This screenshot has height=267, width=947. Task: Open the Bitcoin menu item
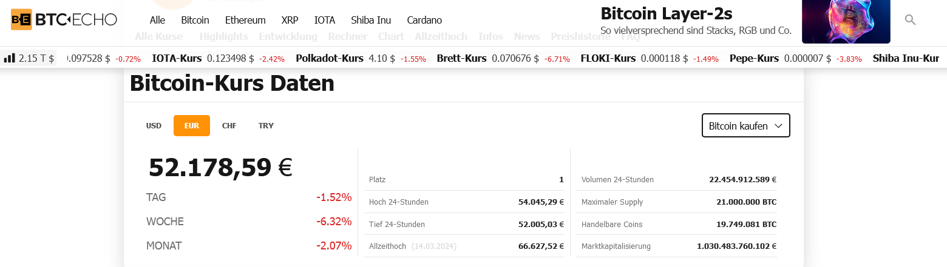pos(195,20)
